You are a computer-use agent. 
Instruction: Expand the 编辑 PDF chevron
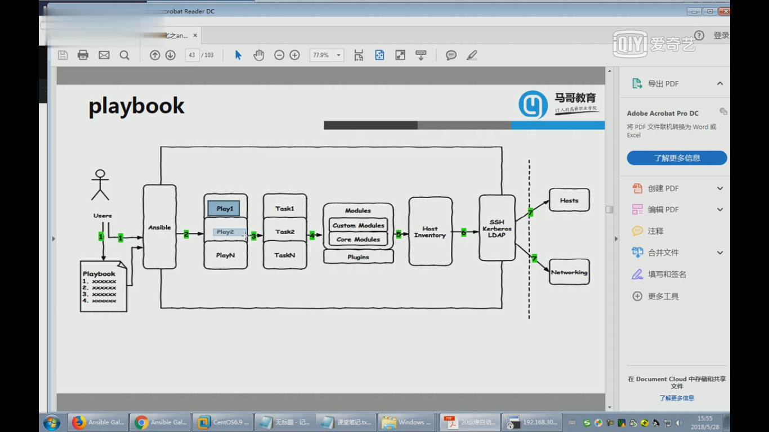720,209
